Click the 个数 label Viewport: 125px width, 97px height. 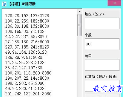[x=88, y=35]
